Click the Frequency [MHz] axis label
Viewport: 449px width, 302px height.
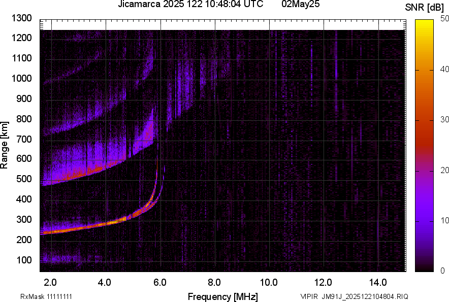pos(222,296)
